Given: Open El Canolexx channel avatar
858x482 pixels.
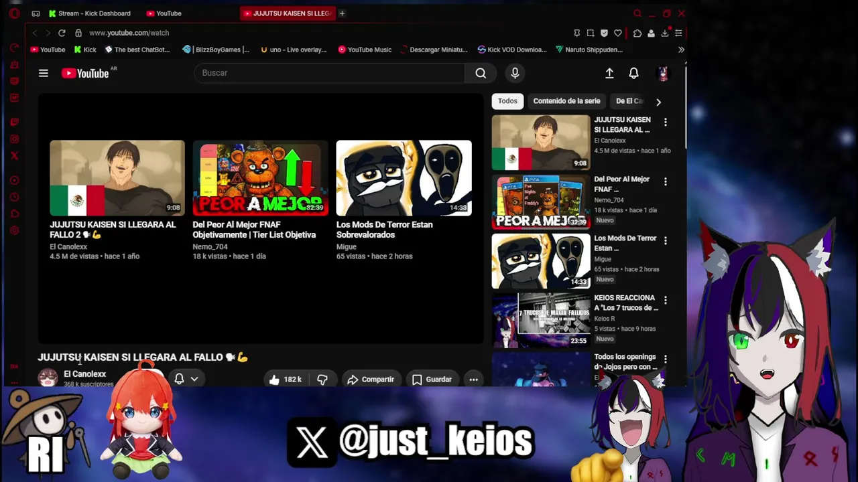Looking at the screenshot, I should click(x=48, y=378).
